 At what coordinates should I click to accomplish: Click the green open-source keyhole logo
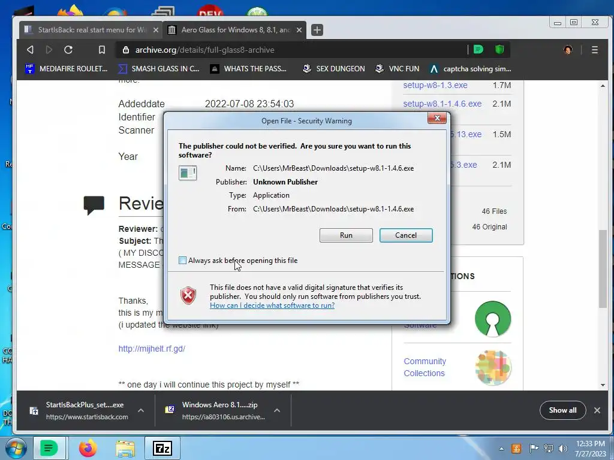[x=493, y=319]
